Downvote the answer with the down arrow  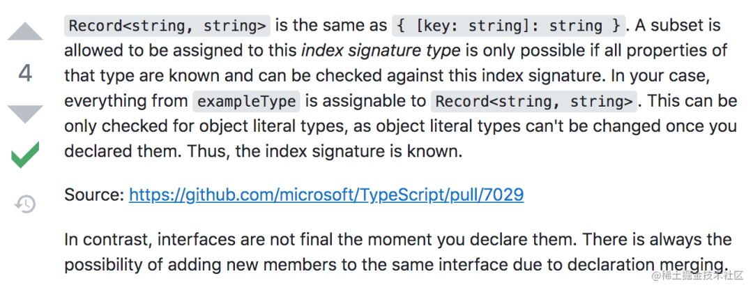25,113
